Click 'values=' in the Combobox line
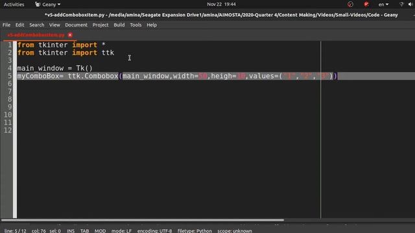Screen dimensions: 415x233 [264, 76]
